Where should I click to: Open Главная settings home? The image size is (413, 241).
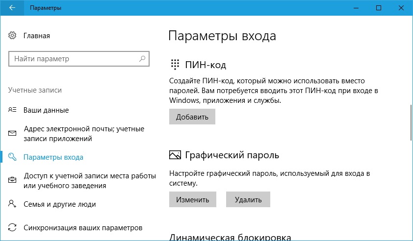[37, 36]
